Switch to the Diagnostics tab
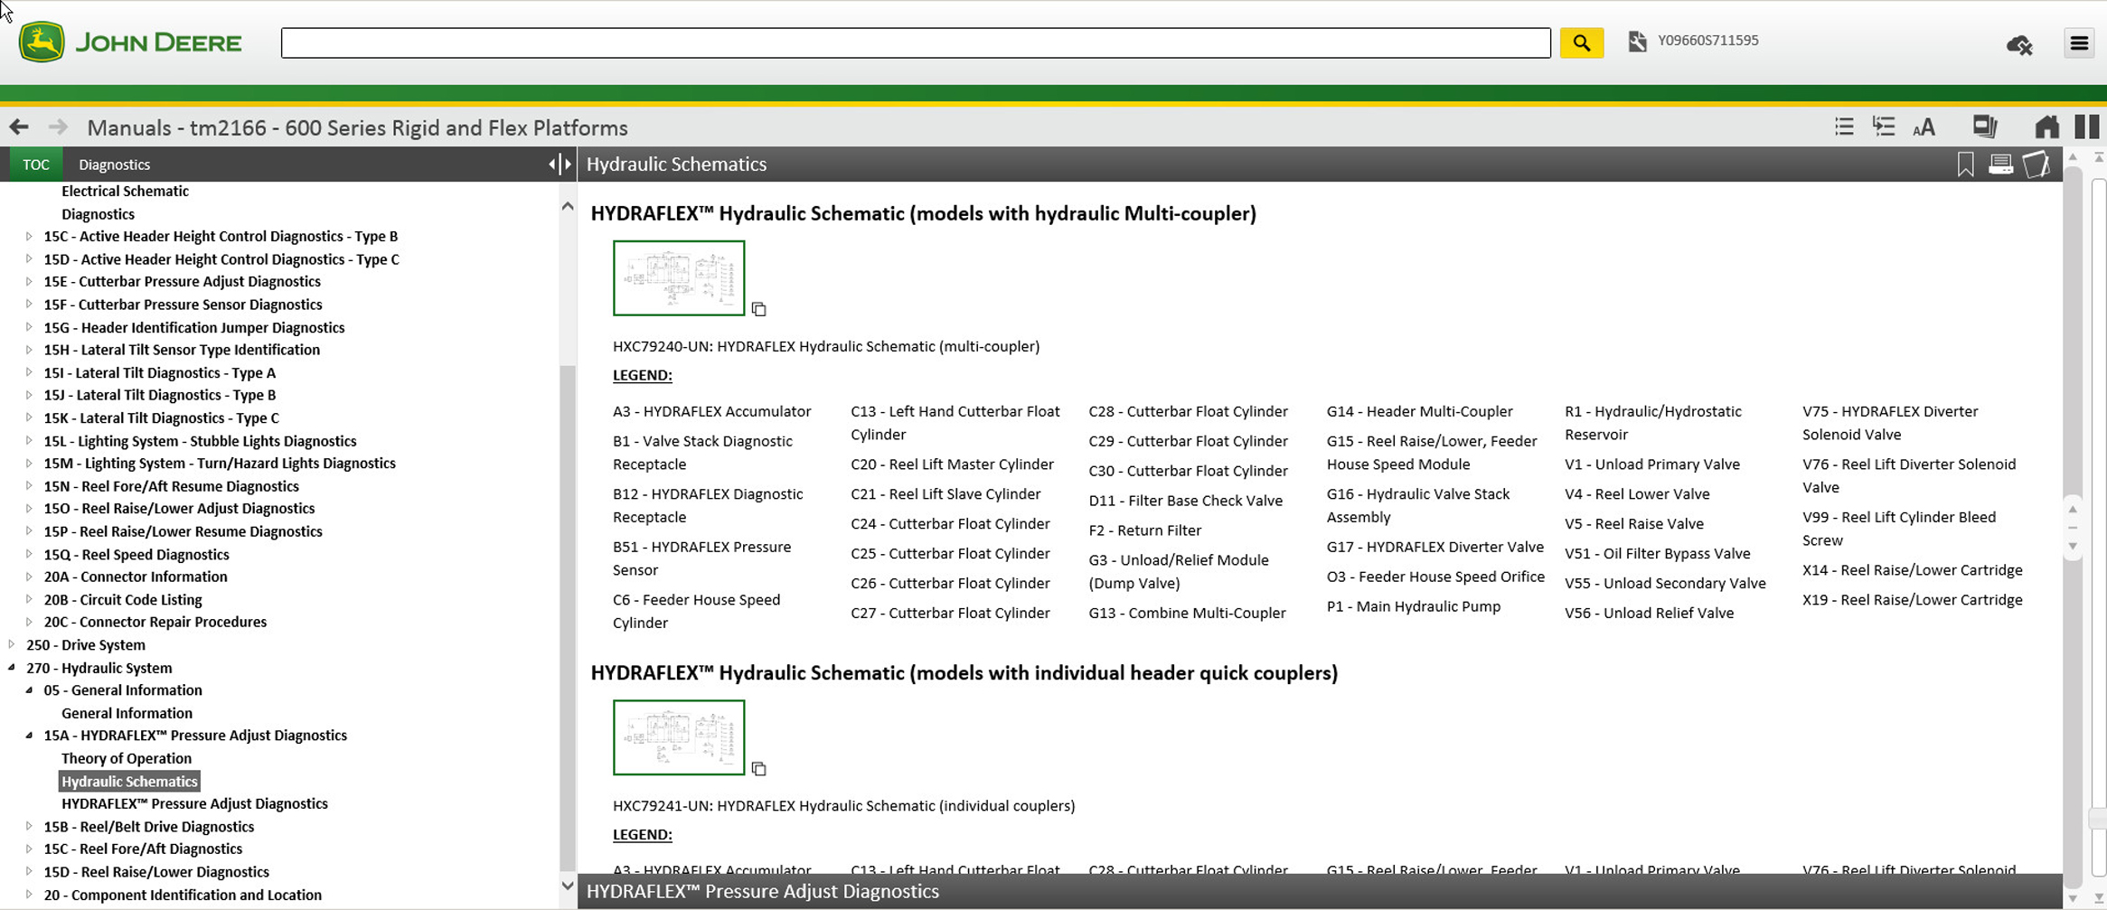 [114, 164]
